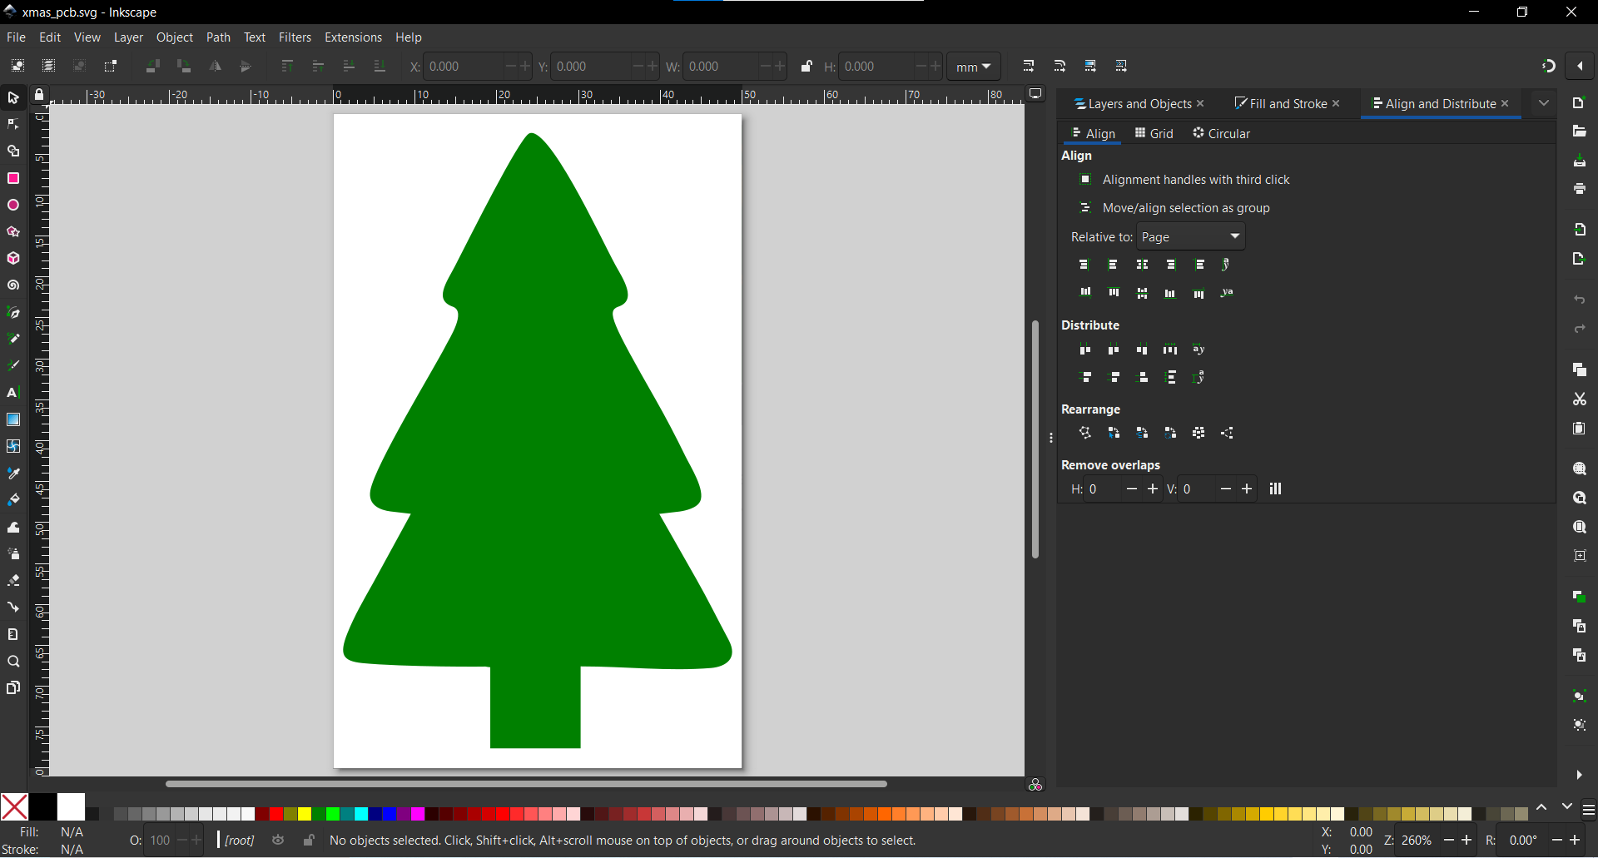This screenshot has height=858, width=1598.
Task: Click the horizontal canvas scrollbar
Action: pyautogui.click(x=524, y=783)
